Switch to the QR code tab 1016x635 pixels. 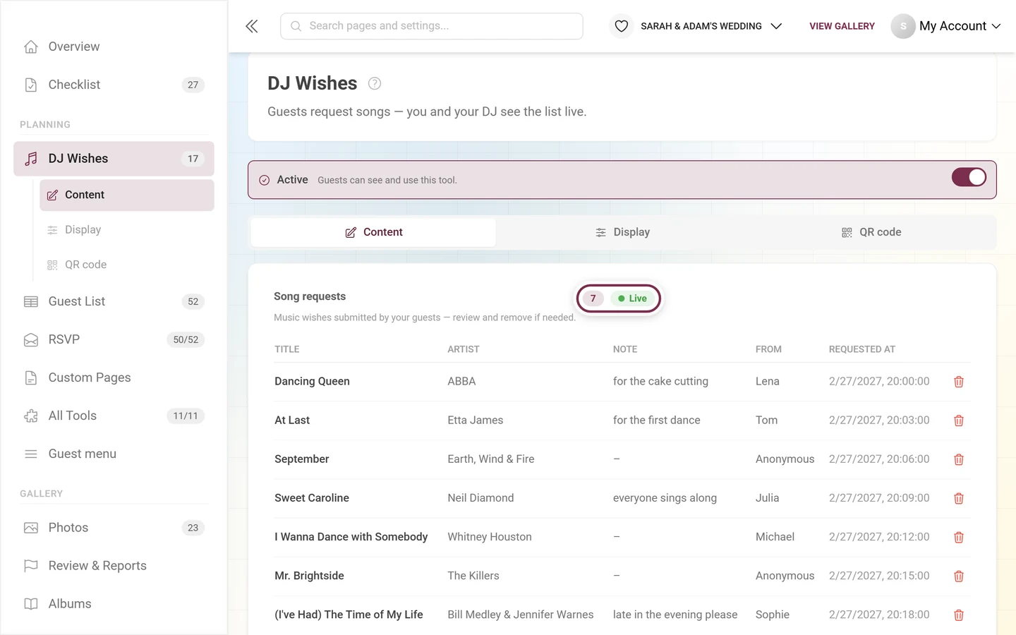[x=871, y=232]
